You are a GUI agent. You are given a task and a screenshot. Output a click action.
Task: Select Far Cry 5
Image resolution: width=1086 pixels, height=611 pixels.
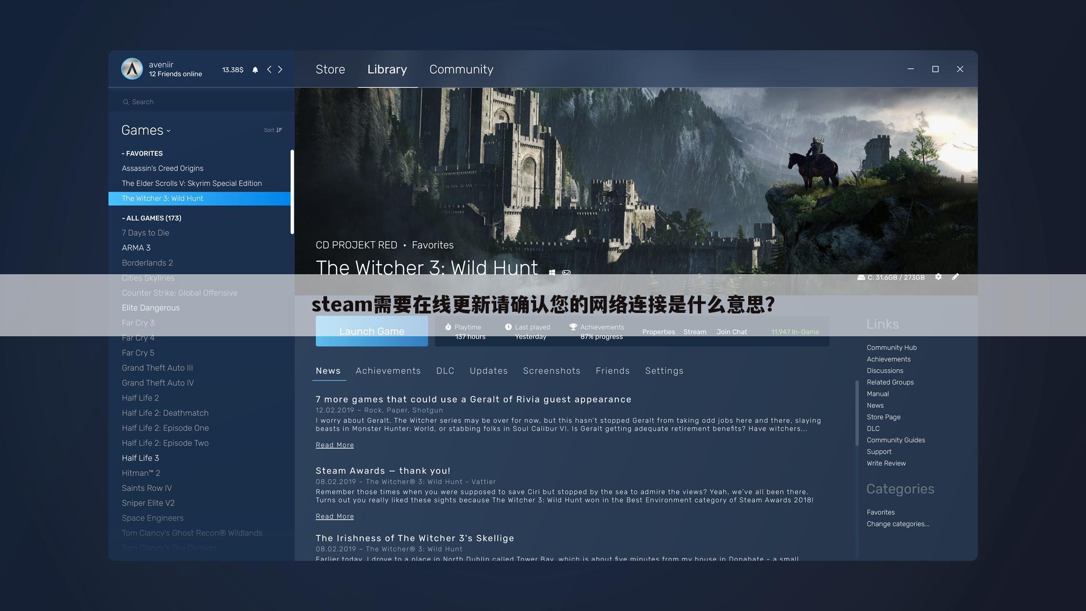coord(138,353)
